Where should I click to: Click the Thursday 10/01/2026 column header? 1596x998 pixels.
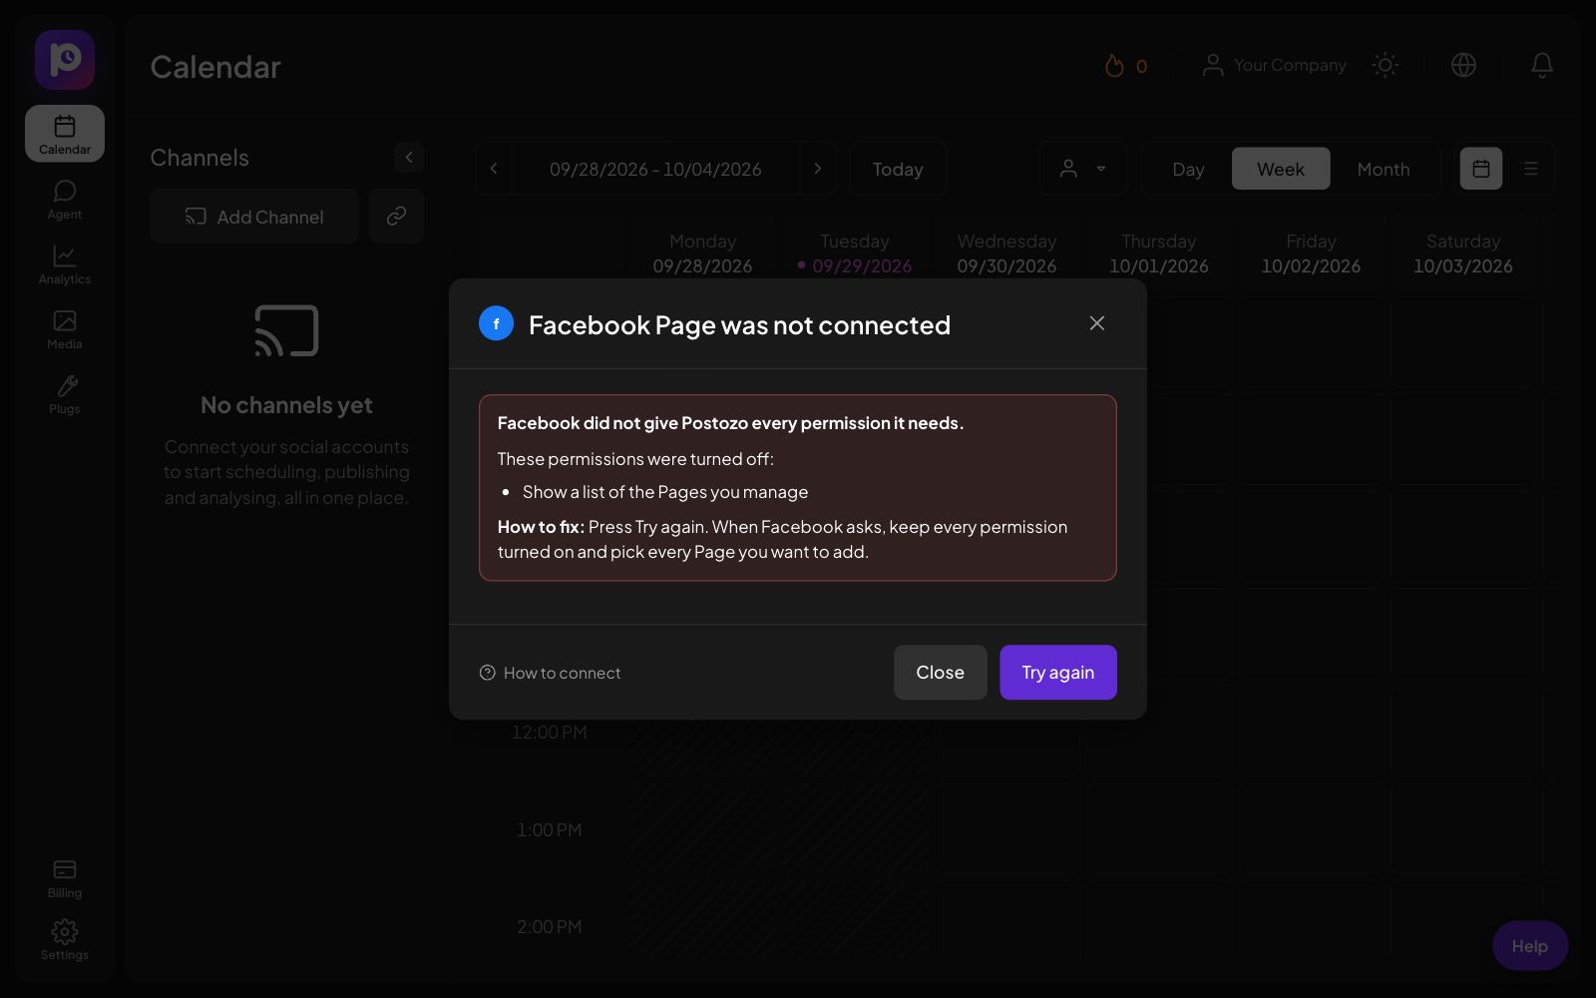click(1159, 253)
